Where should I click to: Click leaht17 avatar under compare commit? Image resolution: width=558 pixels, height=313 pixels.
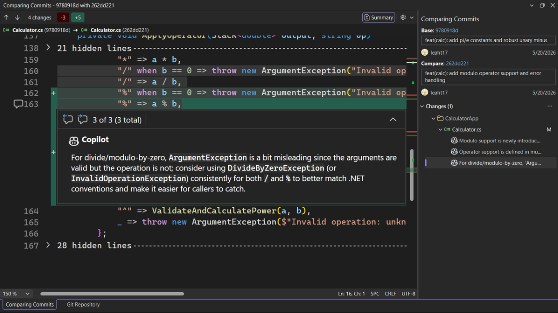point(425,93)
